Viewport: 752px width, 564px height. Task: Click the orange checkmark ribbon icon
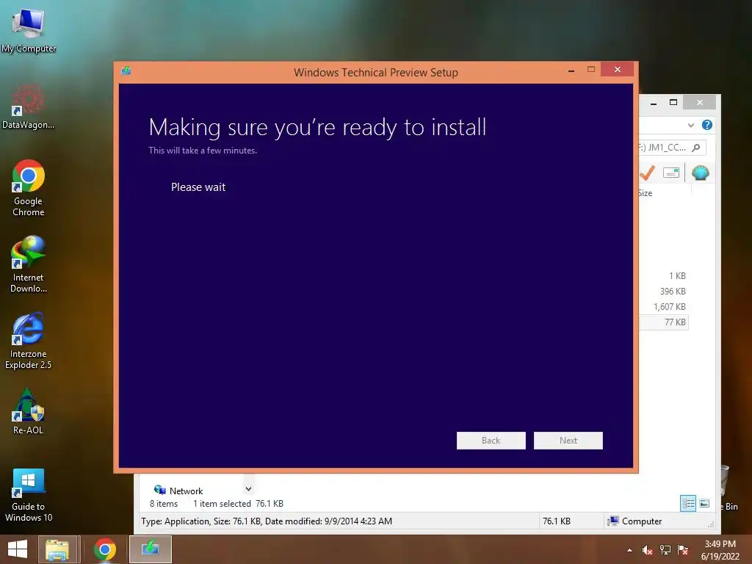648,173
